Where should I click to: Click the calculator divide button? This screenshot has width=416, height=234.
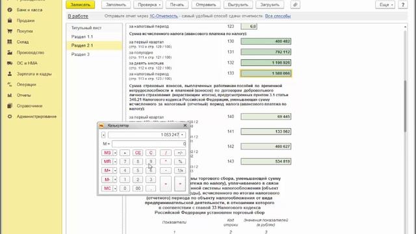click(166, 153)
